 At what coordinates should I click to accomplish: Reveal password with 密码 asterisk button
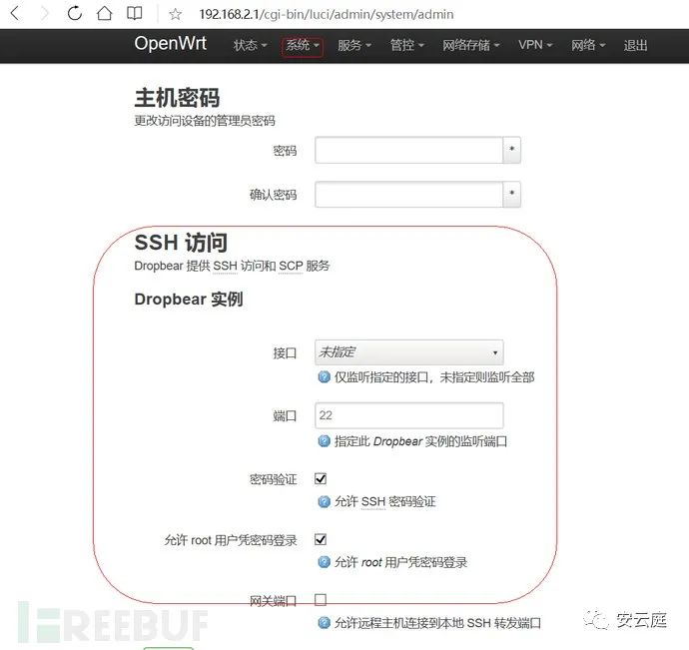coord(512,150)
